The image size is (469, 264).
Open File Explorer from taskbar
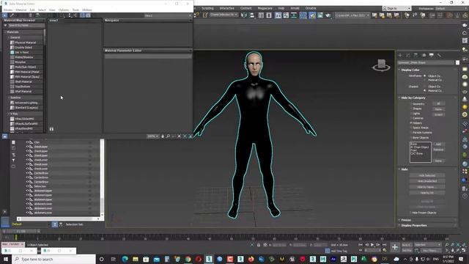(x=136, y=259)
